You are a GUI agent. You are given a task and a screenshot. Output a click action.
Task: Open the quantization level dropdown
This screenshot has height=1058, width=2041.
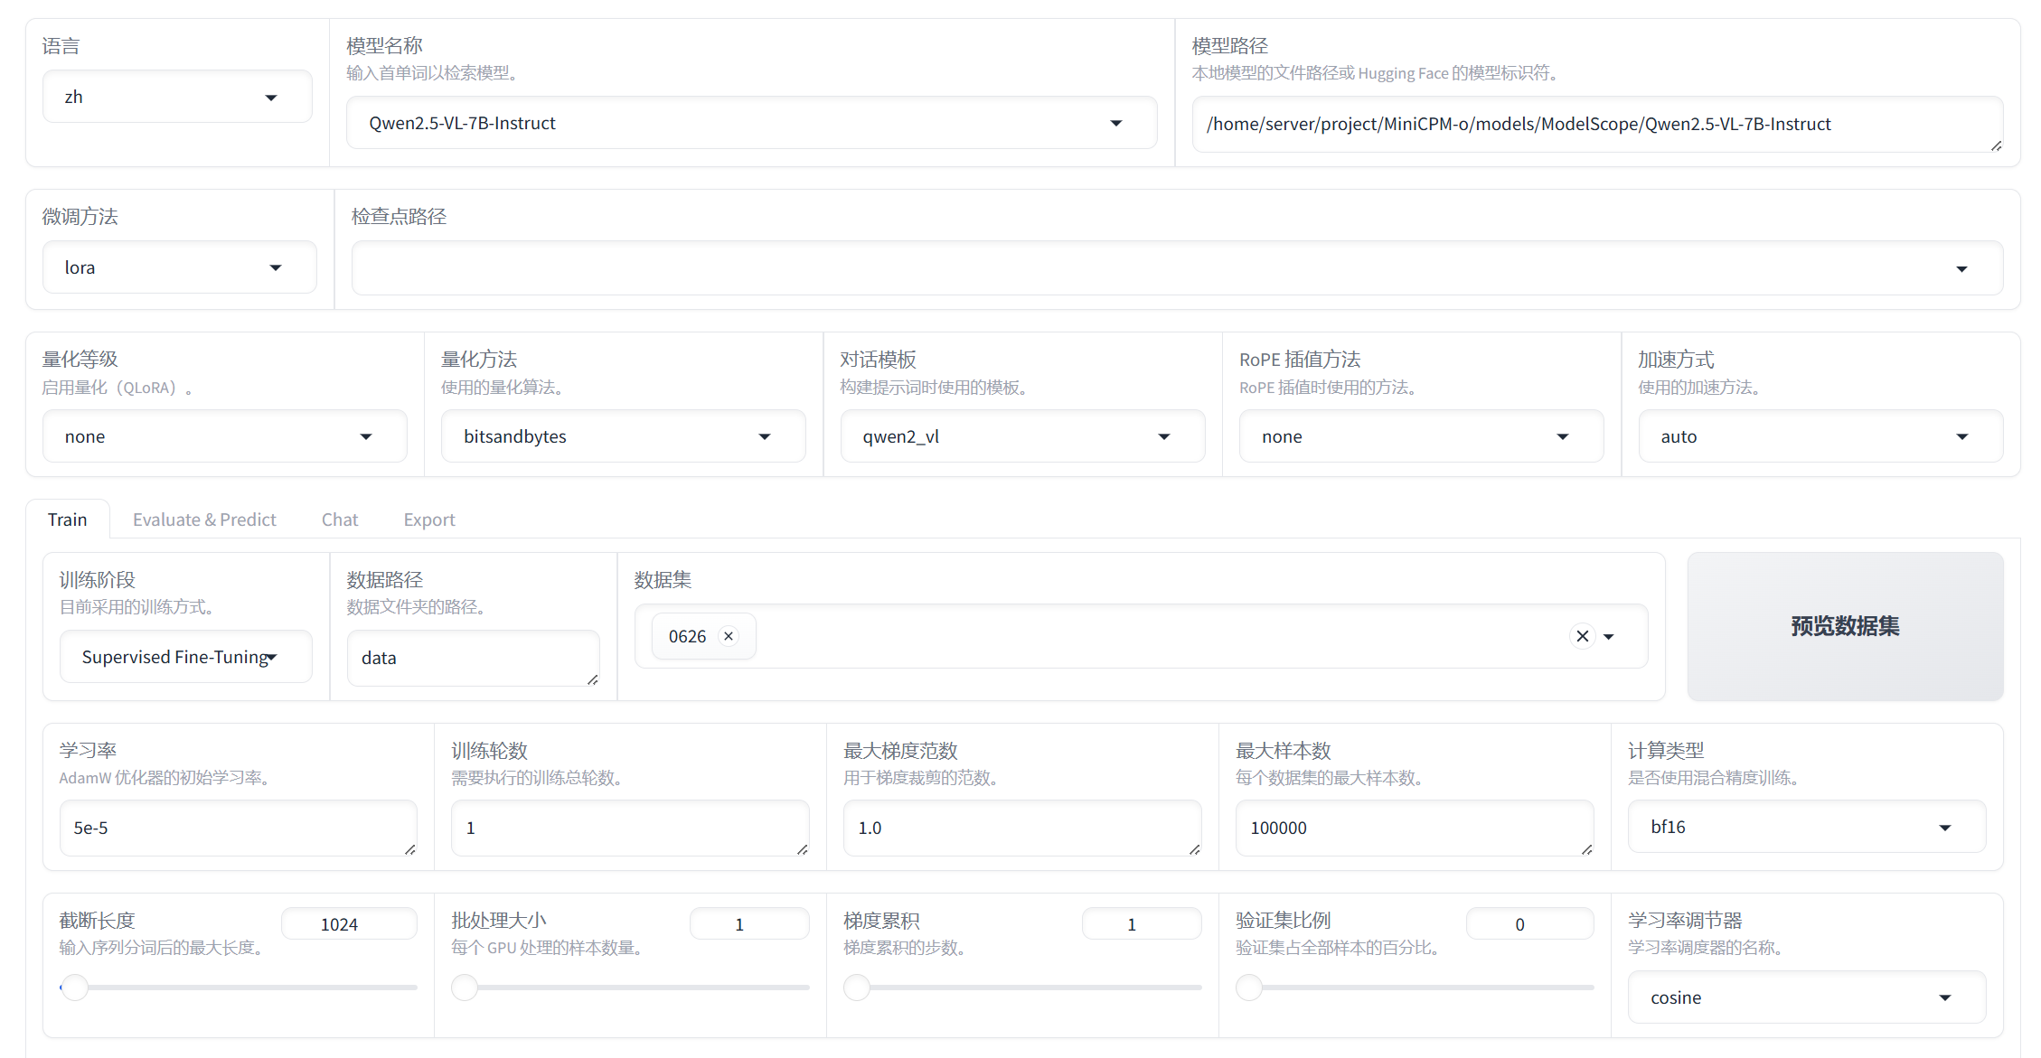click(x=224, y=436)
